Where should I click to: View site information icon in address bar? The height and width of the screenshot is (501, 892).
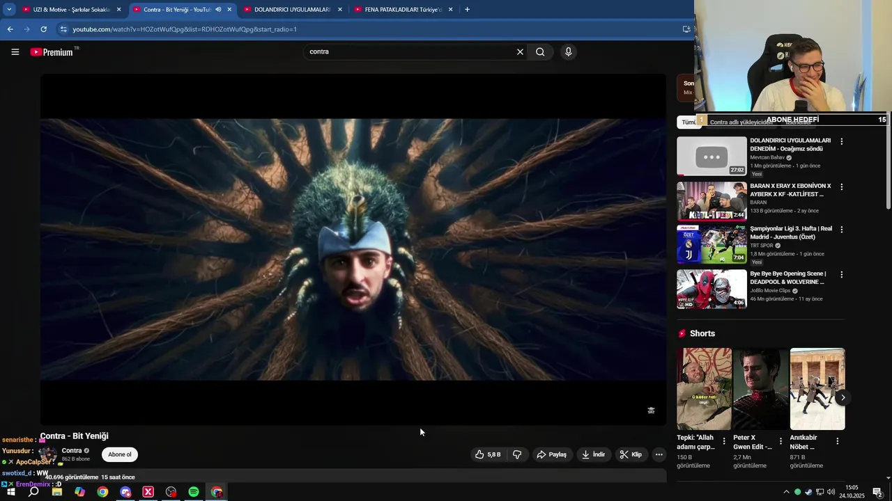[63, 29]
